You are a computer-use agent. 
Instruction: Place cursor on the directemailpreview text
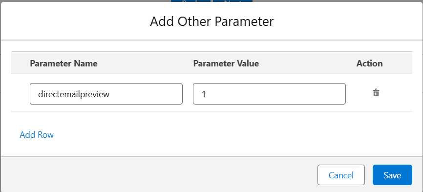74,94
